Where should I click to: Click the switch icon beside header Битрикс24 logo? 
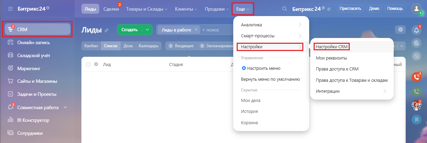coord(329,9)
